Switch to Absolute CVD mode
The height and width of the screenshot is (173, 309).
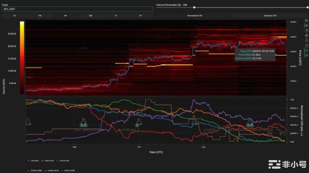tap(270, 15)
